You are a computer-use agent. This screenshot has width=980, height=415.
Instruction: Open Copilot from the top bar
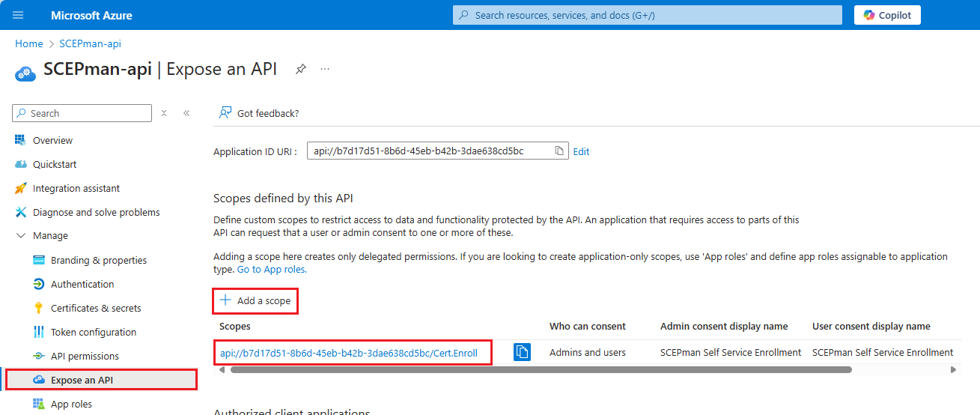pyautogui.click(x=886, y=15)
